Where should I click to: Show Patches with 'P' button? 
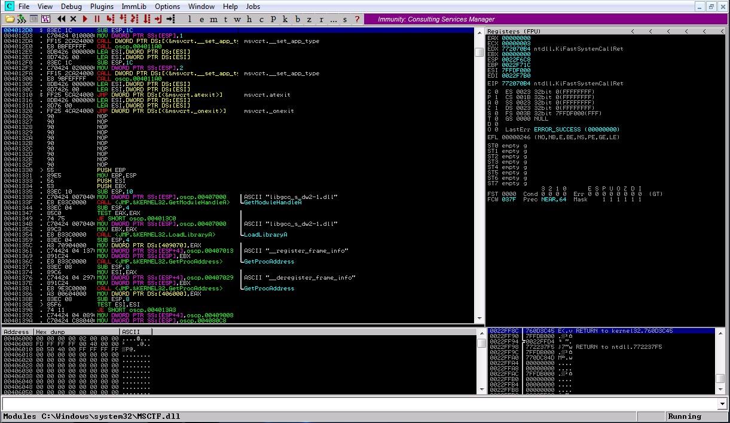(273, 19)
